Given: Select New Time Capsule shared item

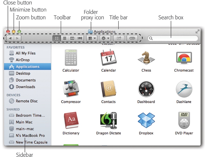Looking at the screenshot, I should tap(28, 142).
